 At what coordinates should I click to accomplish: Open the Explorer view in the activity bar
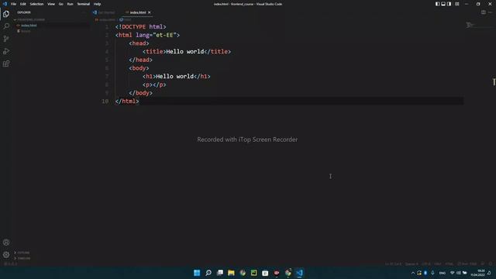coord(6,14)
